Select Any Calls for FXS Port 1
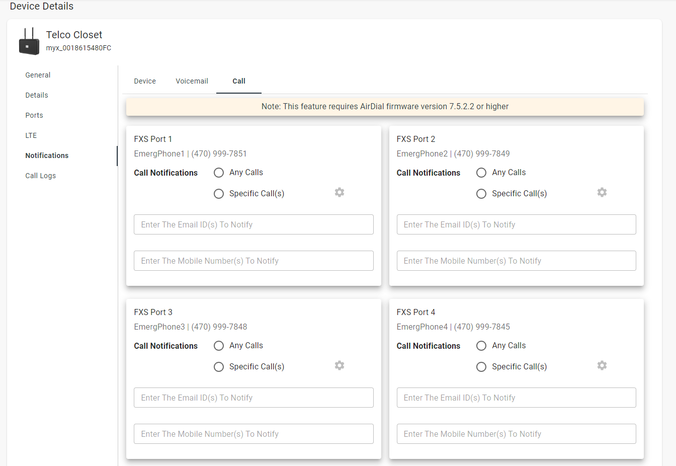This screenshot has height=466, width=676. pos(219,173)
